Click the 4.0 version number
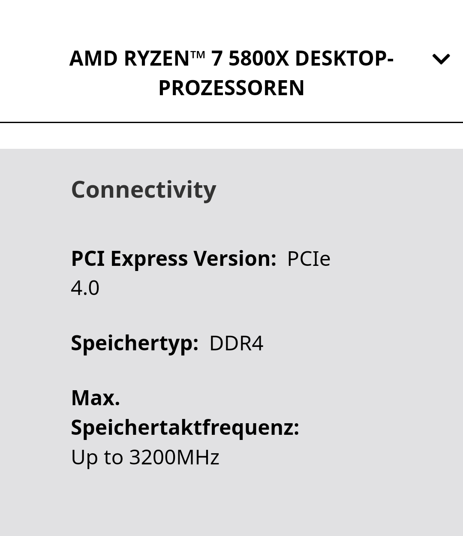The height and width of the screenshot is (536, 463). pyautogui.click(x=85, y=288)
